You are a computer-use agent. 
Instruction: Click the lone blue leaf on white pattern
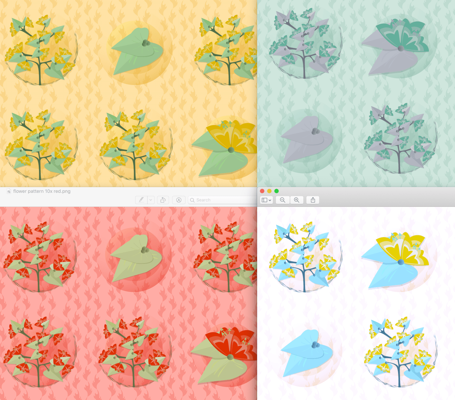[x=306, y=351]
